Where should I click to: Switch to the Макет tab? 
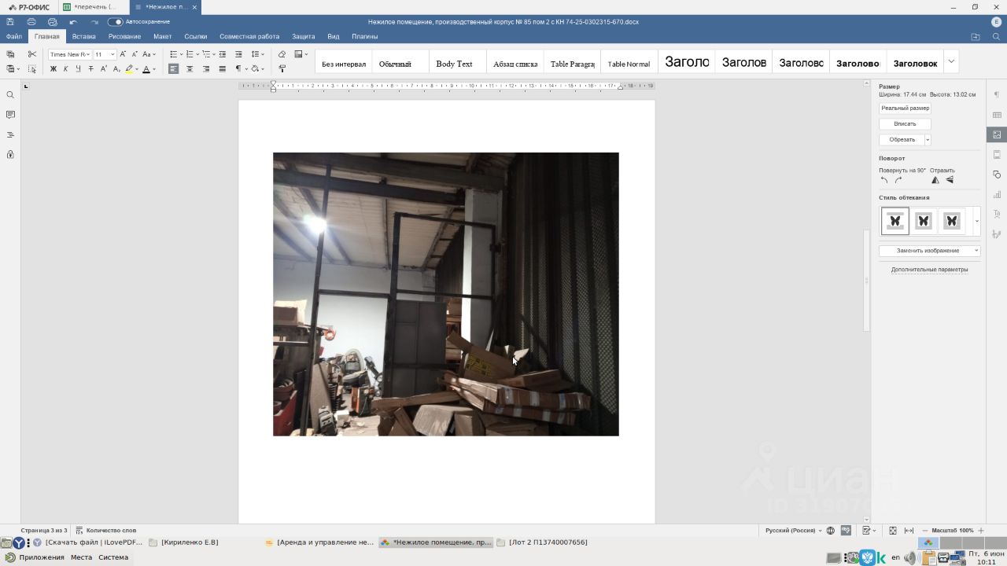pos(162,36)
